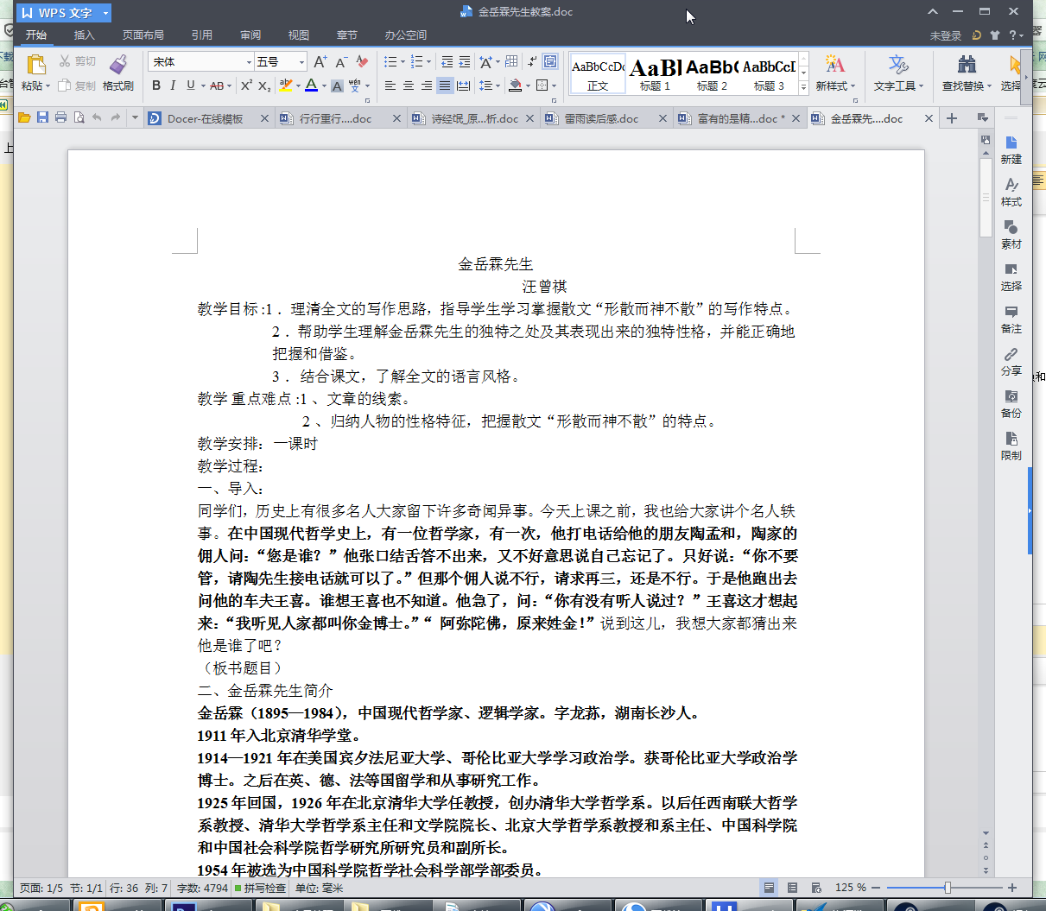Apply the 标题 2 heading style
Screen dimensions: 1046x911
(x=713, y=73)
